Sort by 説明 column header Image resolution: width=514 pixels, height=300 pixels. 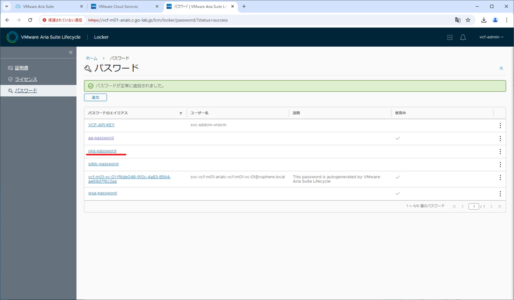click(x=296, y=113)
